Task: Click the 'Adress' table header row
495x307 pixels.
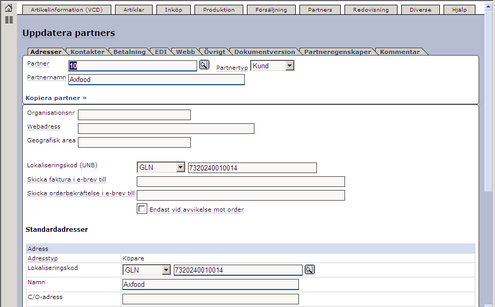Action: point(251,249)
